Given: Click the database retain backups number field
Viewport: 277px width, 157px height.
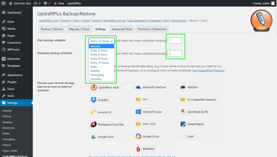Looking at the screenshot, I should (x=175, y=53).
